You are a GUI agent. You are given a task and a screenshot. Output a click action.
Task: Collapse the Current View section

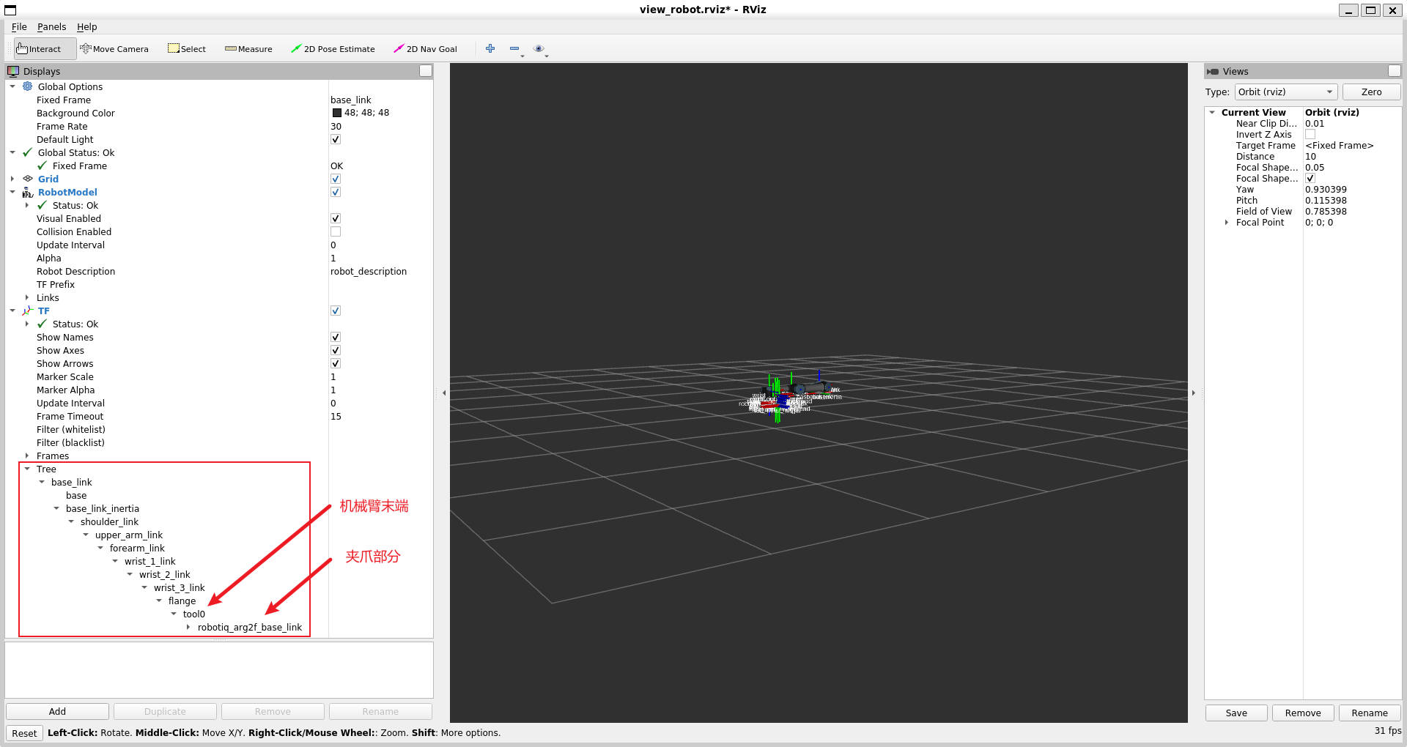click(x=1212, y=113)
